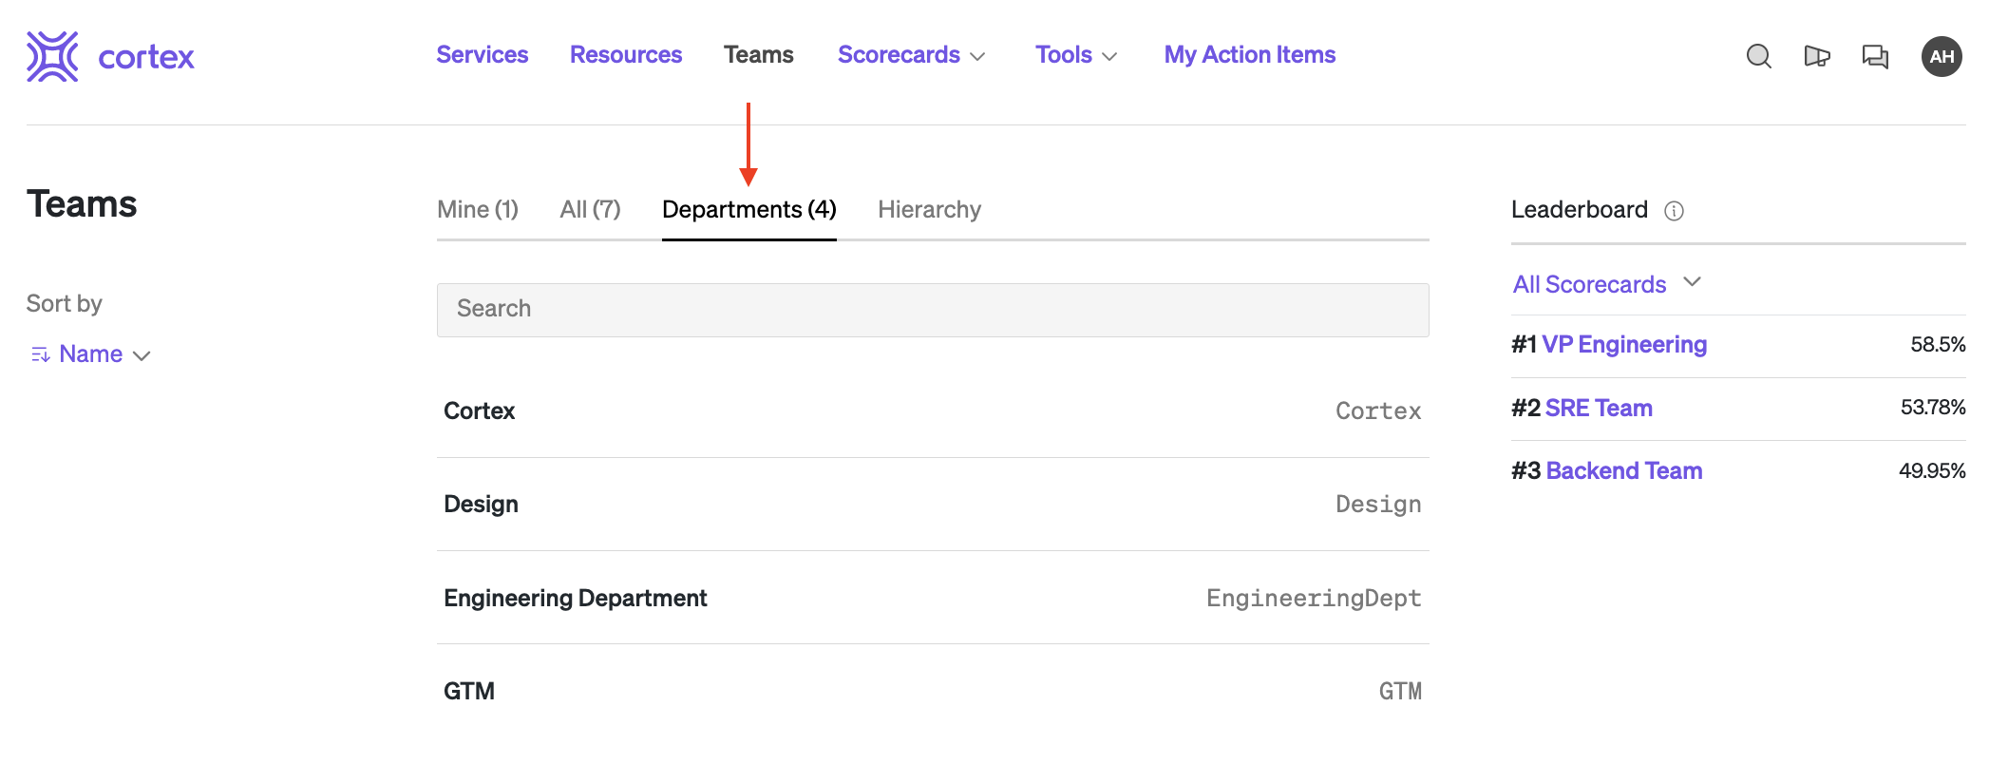Open SRE Team in leaderboard
Viewport: 2008px width, 783px height.
click(1599, 409)
